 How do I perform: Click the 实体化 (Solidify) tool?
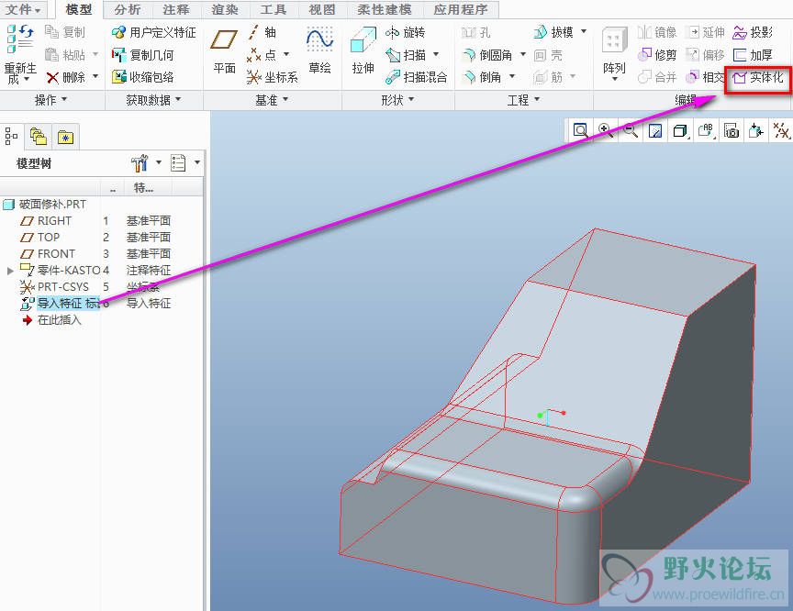point(757,77)
